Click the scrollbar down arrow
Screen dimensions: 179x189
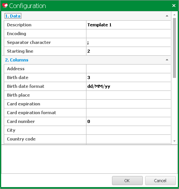174,141
